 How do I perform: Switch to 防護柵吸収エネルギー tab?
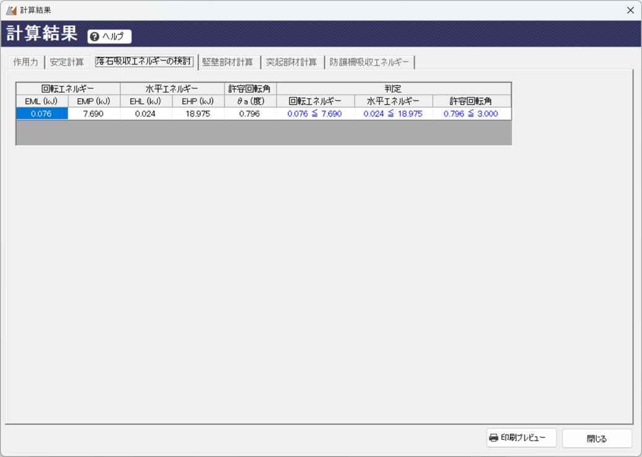[x=369, y=62]
